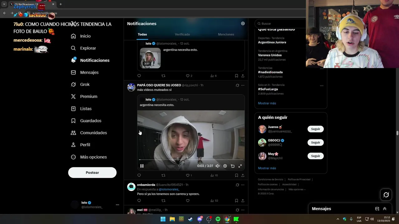Open Guardados in the sidebar
The height and width of the screenshot is (224, 399).
[86, 121]
